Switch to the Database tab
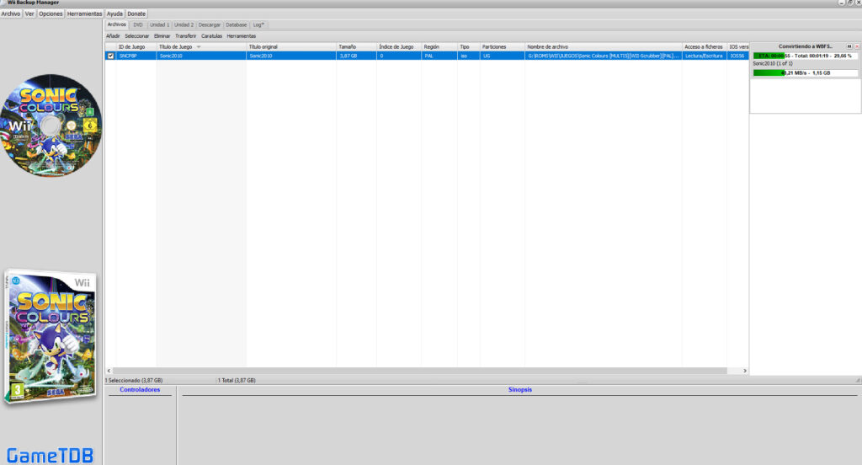Screen dimensions: 862x465 point(237,24)
